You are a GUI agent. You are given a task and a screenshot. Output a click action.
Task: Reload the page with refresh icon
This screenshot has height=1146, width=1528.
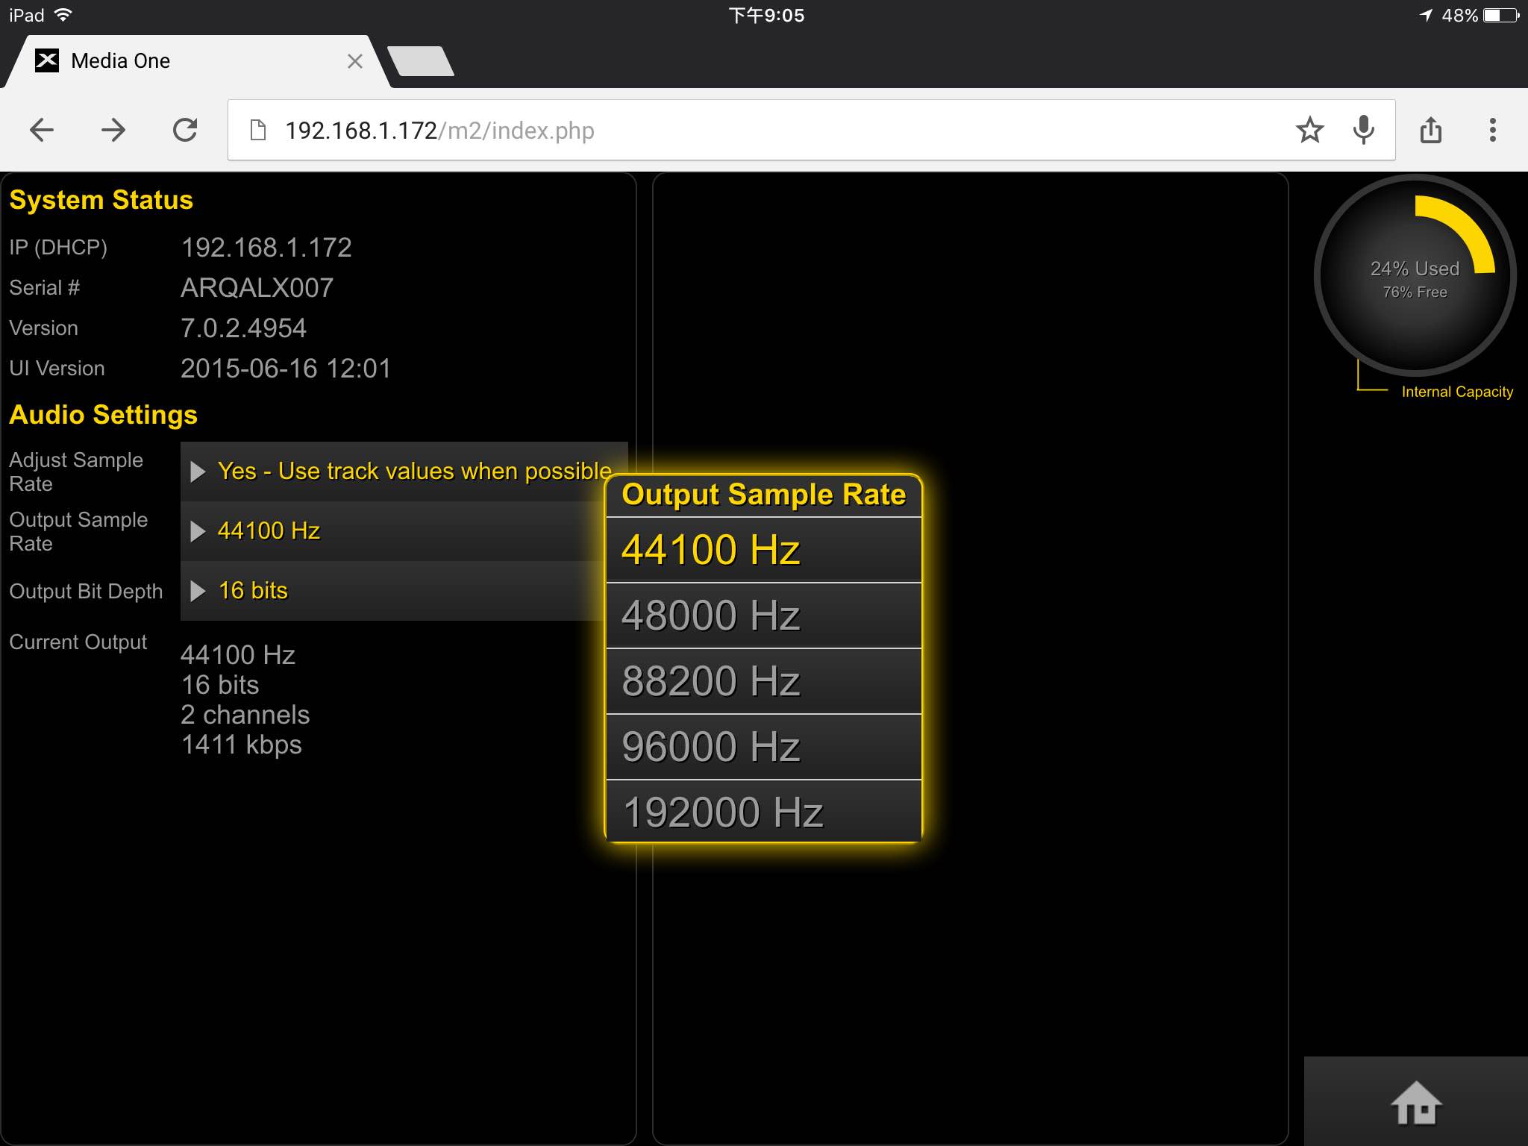[x=185, y=131]
